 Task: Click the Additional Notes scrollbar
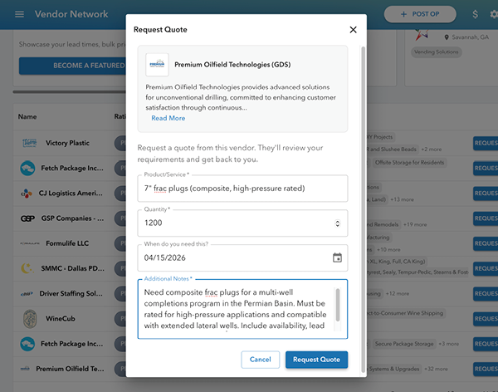click(338, 305)
